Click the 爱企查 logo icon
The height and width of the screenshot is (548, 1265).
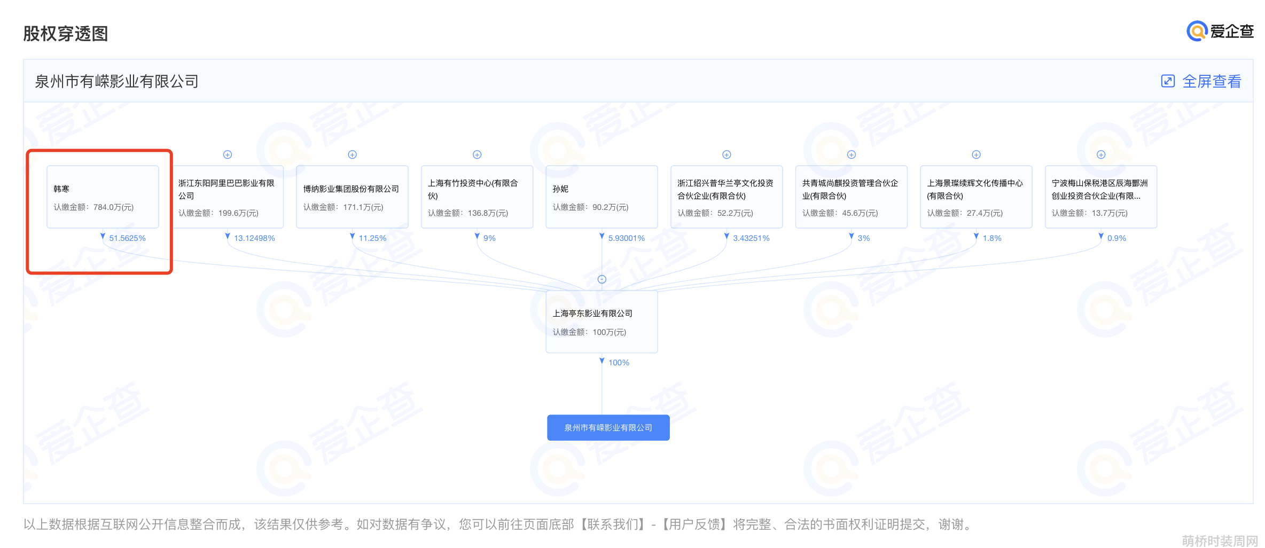point(1197,31)
